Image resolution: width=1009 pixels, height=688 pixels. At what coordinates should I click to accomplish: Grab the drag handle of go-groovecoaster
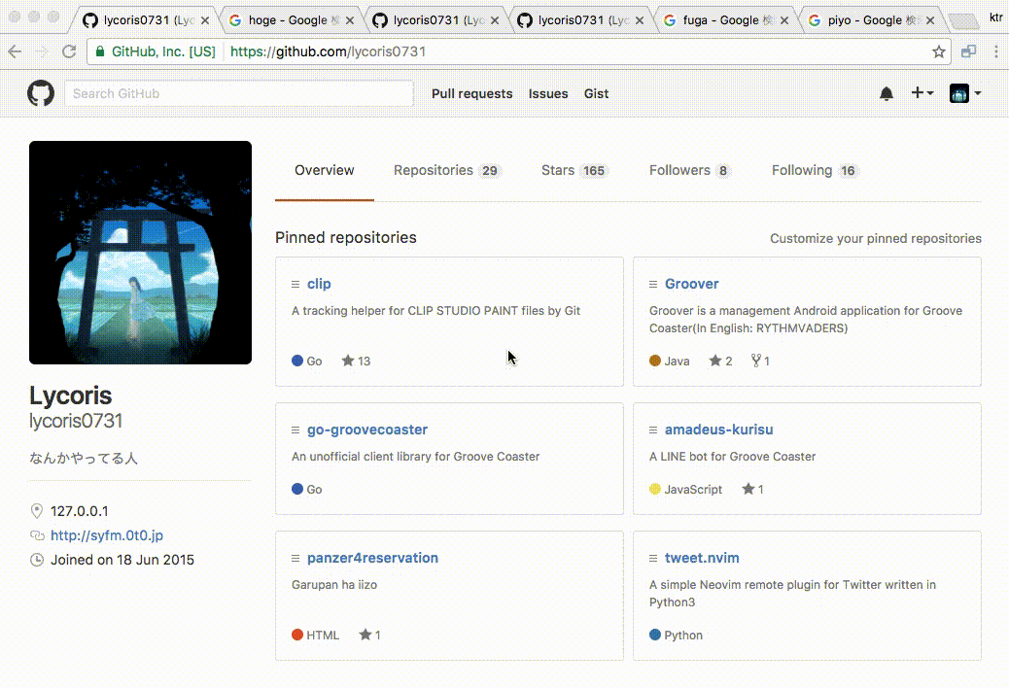pyautogui.click(x=296, y=430)
